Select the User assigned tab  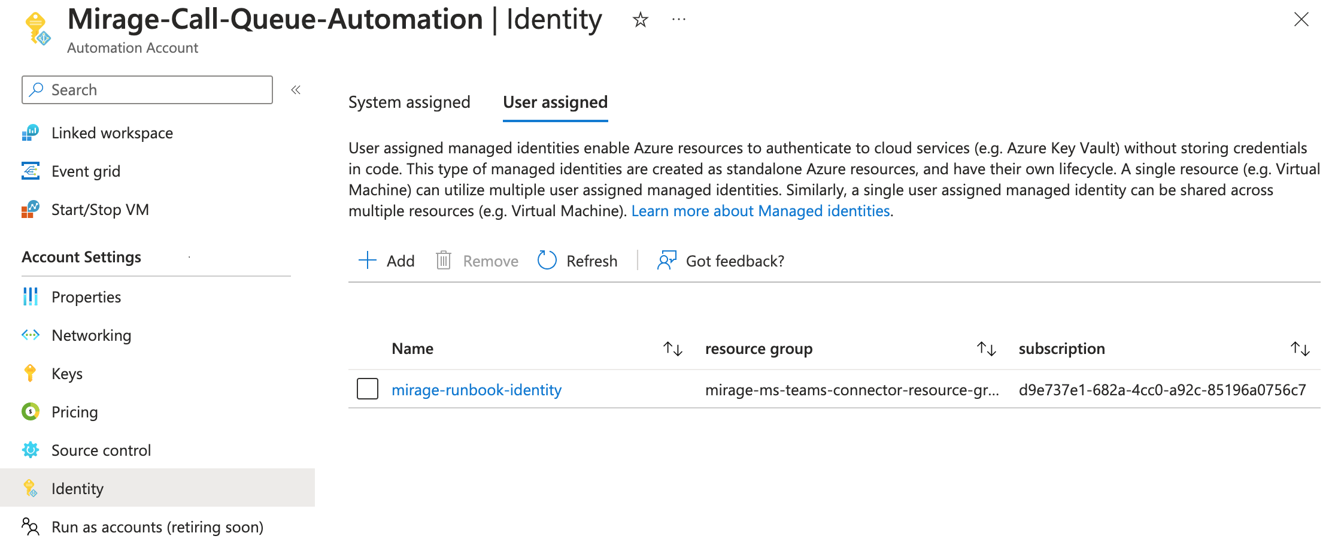(556, 102)
